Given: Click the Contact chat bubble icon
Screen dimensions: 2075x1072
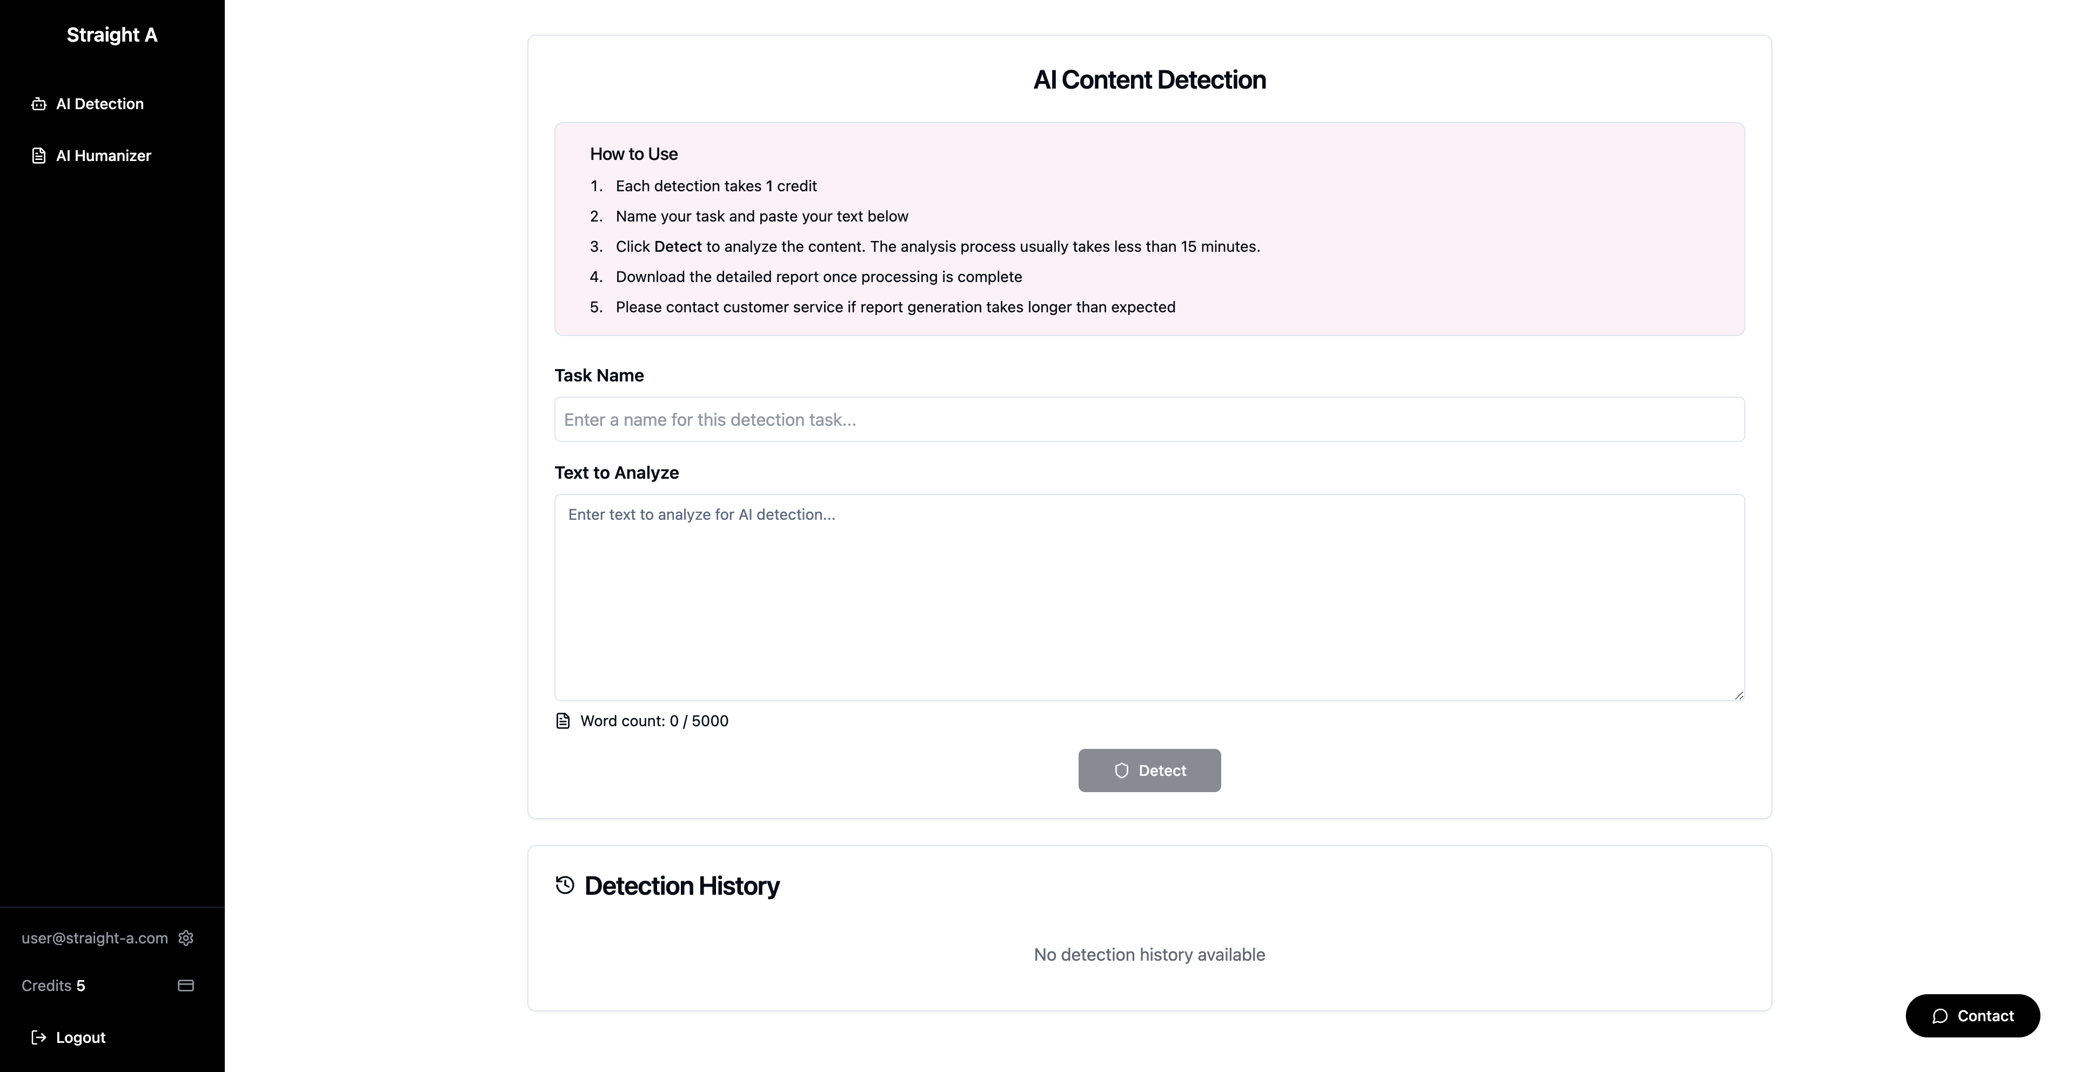Looking at the screenshot, I should pyautogui.click(x=1940, y=1016).
